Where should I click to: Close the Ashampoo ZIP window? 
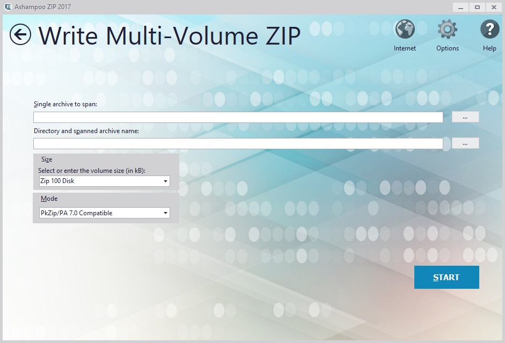click(x=493, y=7)
